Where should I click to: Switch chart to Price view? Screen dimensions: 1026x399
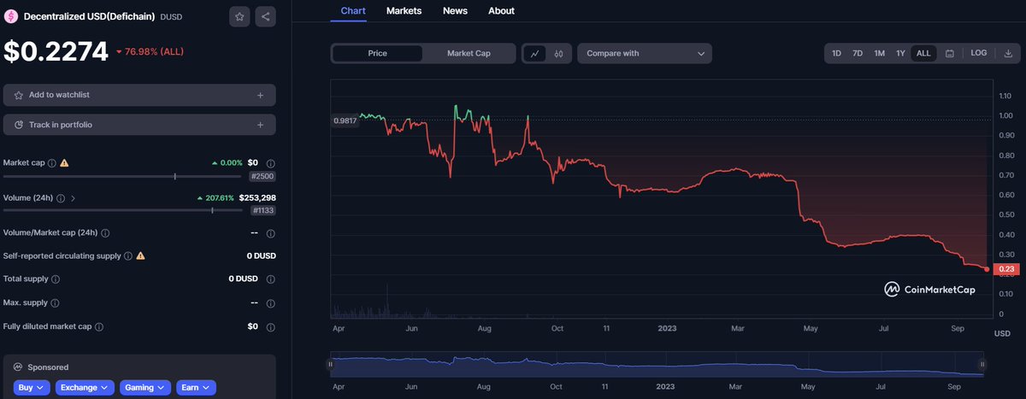pos(377,53)
